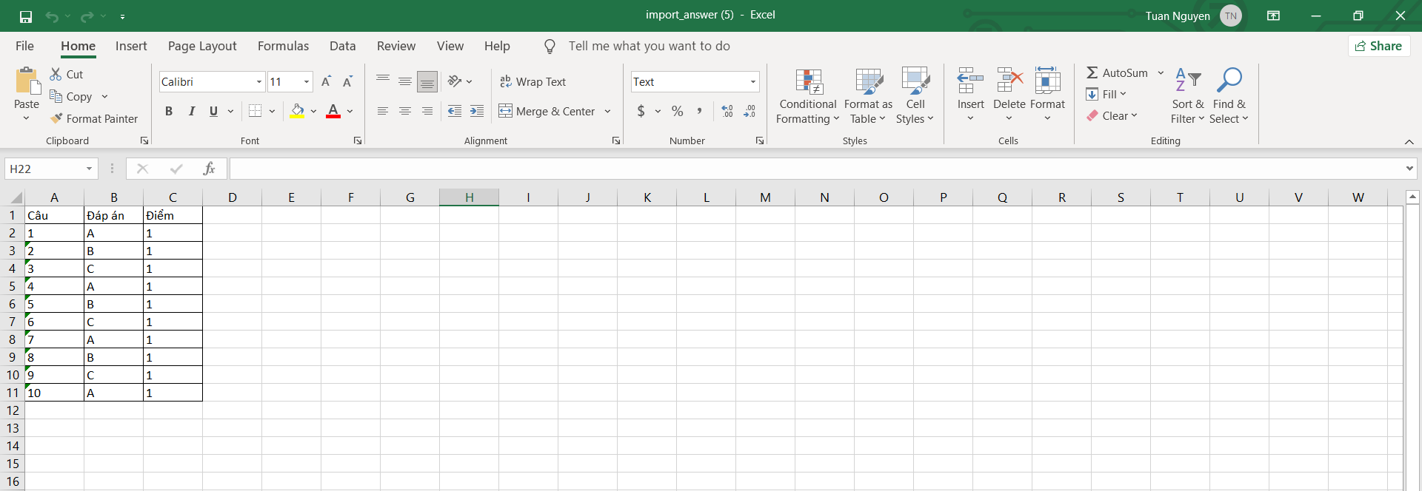Decrease the cell indent
The image size is (1422, 491).
click(x=455, y=111)
